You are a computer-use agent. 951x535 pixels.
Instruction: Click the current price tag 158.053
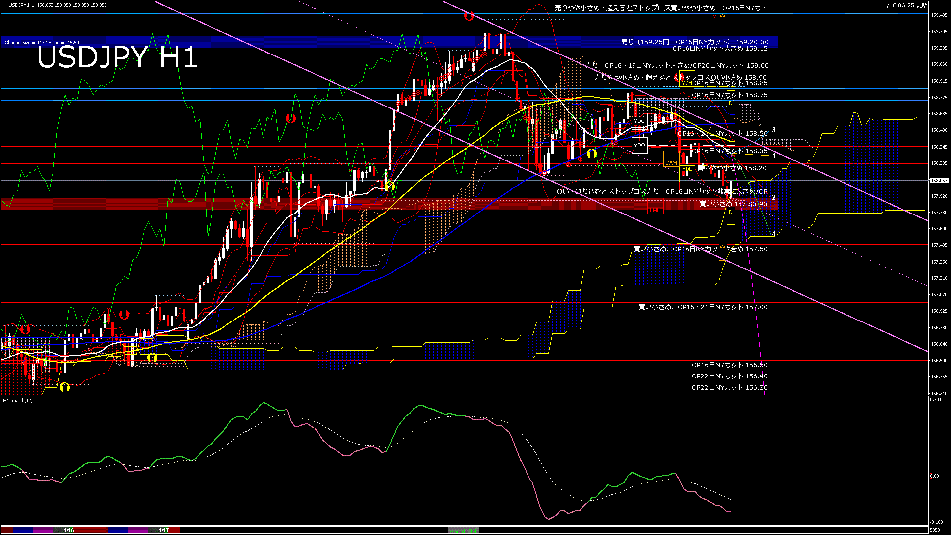click(939, 180)
